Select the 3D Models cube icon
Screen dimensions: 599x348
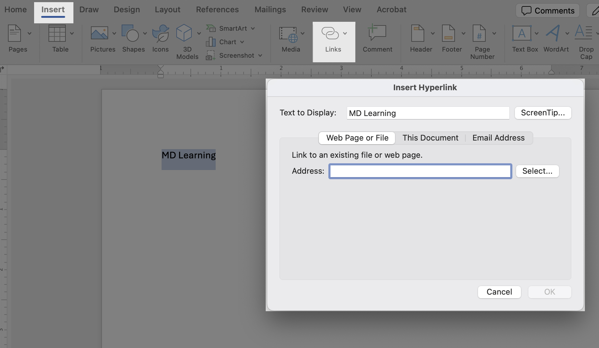point(184,33)
